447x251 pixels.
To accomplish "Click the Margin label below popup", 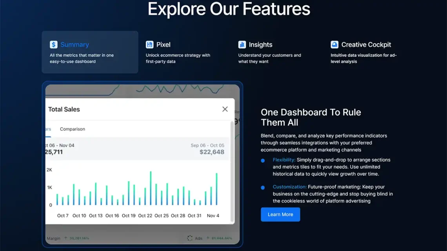I will tap(53, 238).
